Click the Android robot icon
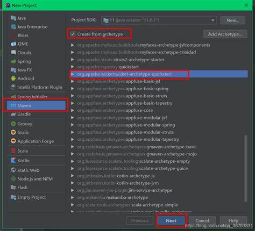This screenshot has height=231, width=255. pos(13,78)
